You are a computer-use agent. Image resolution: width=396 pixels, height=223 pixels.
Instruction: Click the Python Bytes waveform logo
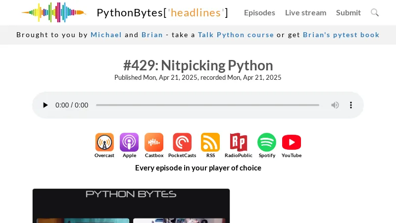53,12
